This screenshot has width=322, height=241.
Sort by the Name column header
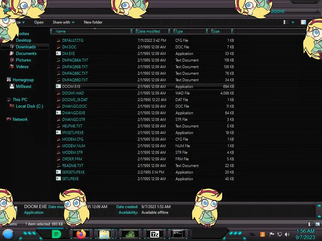pos(91,31)
